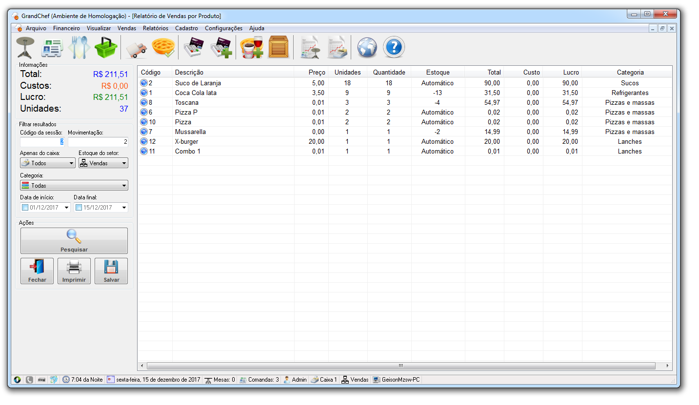Expand the Apenas do caixa dropdown
The width and height of the screenshot is (699, 405).
click(48, 163)
